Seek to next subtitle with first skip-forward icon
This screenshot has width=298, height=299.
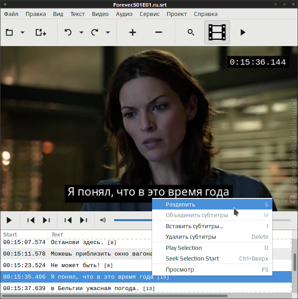tap(46, 220)
